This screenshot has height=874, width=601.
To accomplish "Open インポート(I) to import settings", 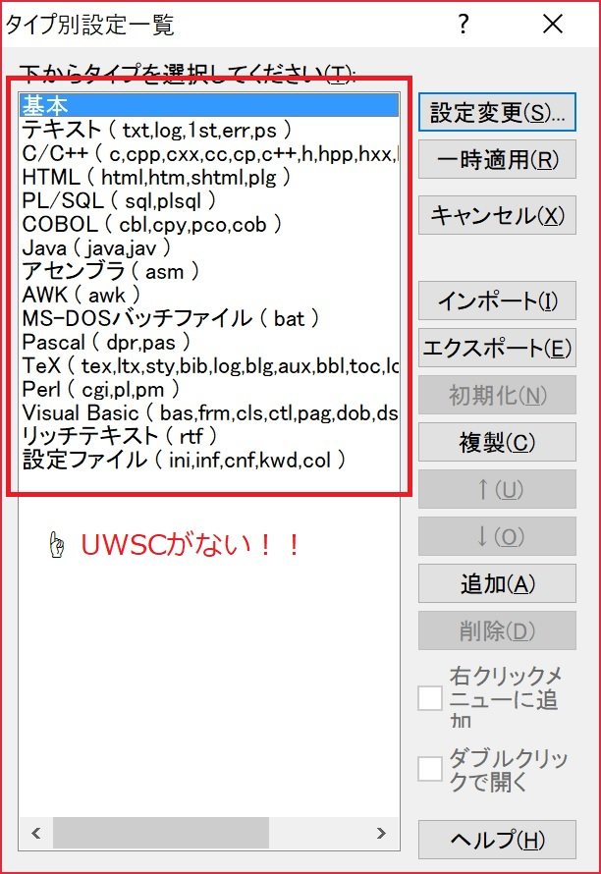I will pos(497,301).
